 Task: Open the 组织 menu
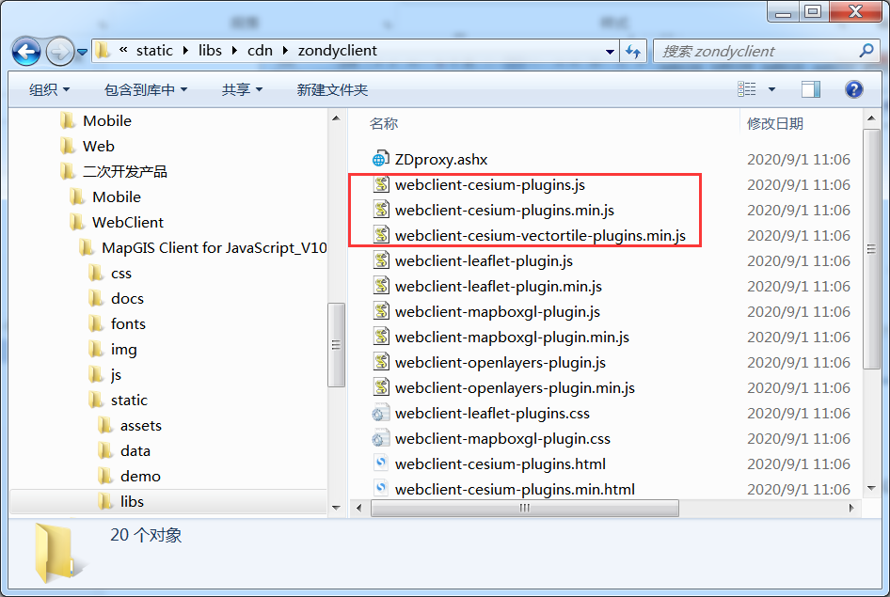[x=49, y=89]
